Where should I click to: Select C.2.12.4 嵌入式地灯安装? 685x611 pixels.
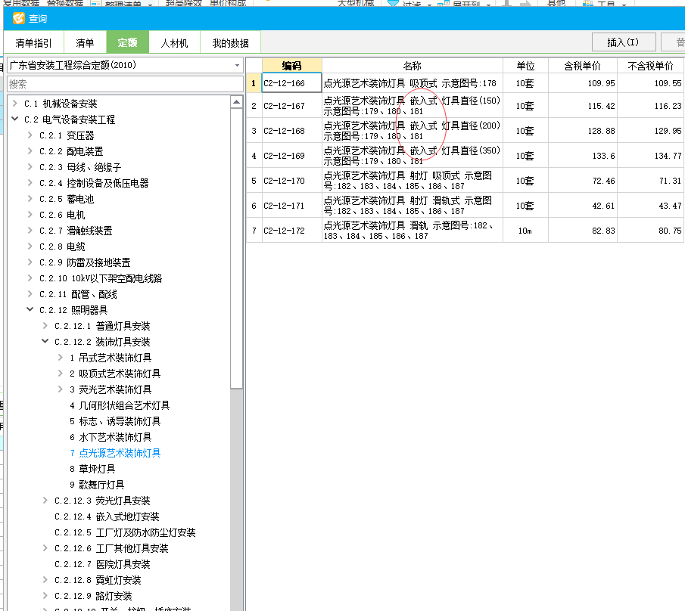107,516
